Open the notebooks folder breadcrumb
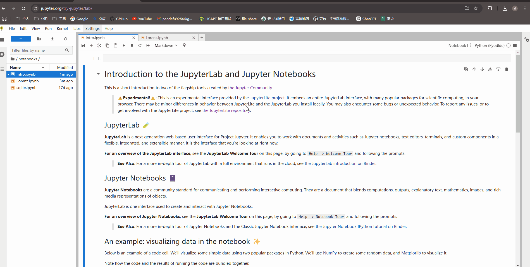 point(28,59)
